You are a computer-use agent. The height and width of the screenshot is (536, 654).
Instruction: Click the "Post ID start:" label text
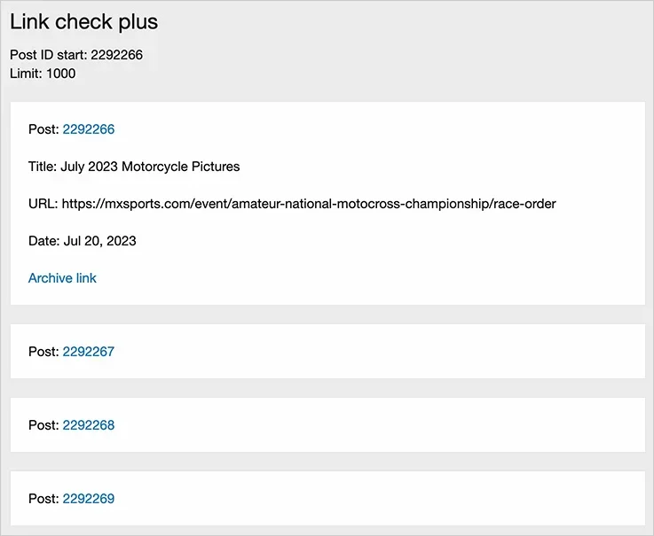(x=48, y=55)
